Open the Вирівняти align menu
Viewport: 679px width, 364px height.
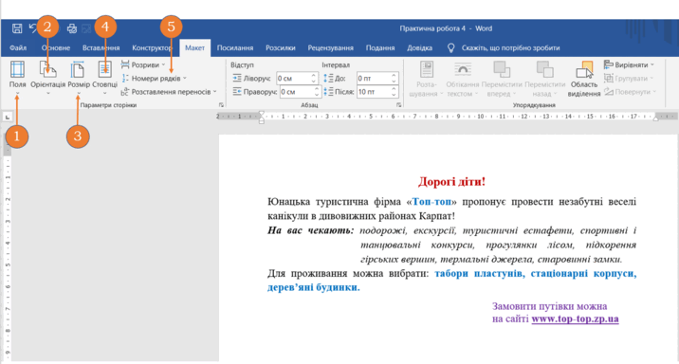tap(629, 64)
